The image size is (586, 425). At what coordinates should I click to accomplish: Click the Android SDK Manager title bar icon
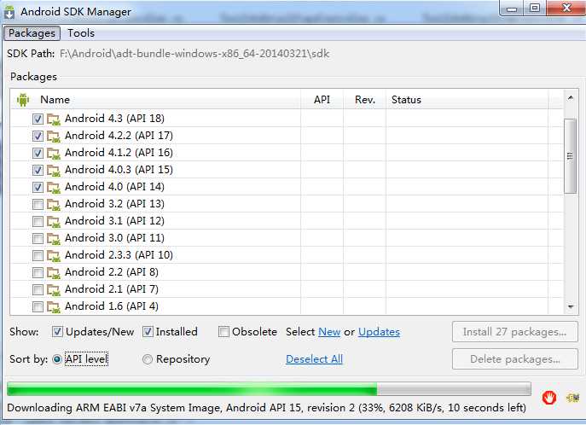point(9,12)
